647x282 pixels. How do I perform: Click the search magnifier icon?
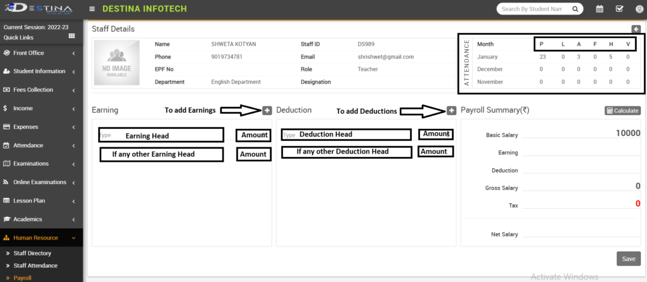pyautogui.click(x=575, y=9)
